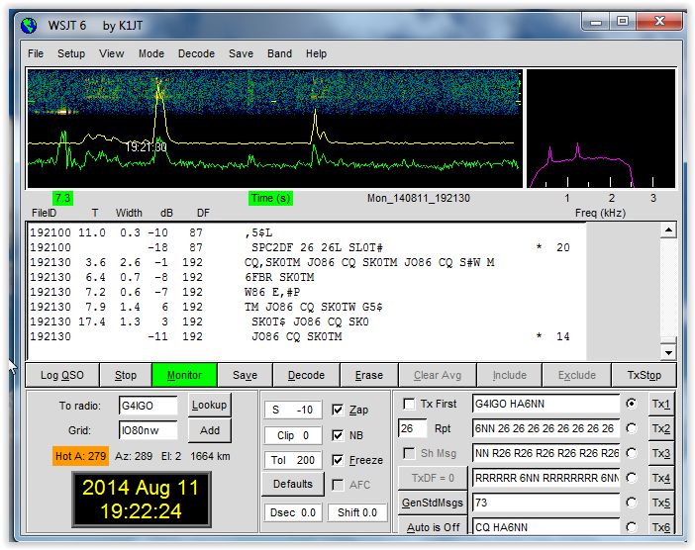Click the Include button
This screenshot has width=695, height=550.
click(x=509, y=375)
